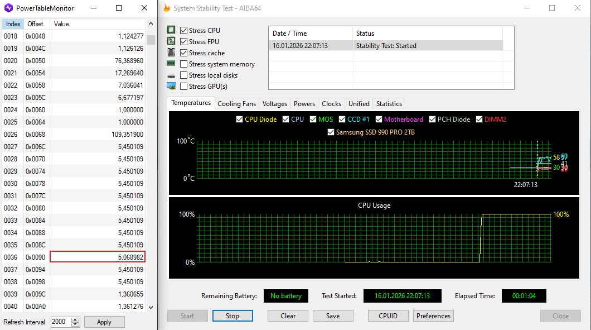Viewport: 591px width, 330px height.
Task: Switch to the Voltages tab
Action: (x=275, y=104)
